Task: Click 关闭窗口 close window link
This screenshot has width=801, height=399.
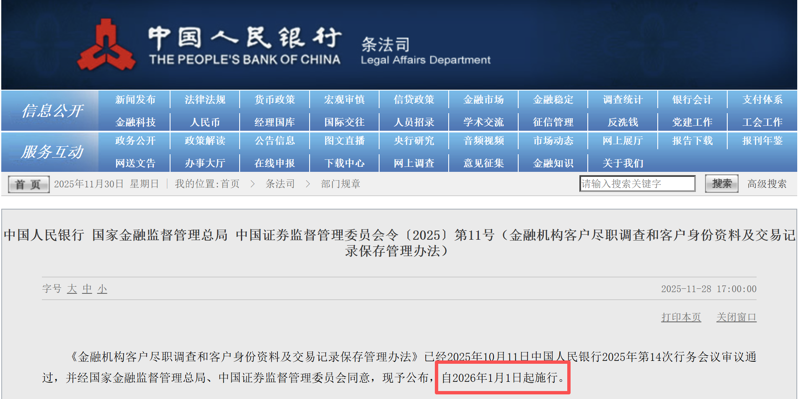Action: click(736, 317)
